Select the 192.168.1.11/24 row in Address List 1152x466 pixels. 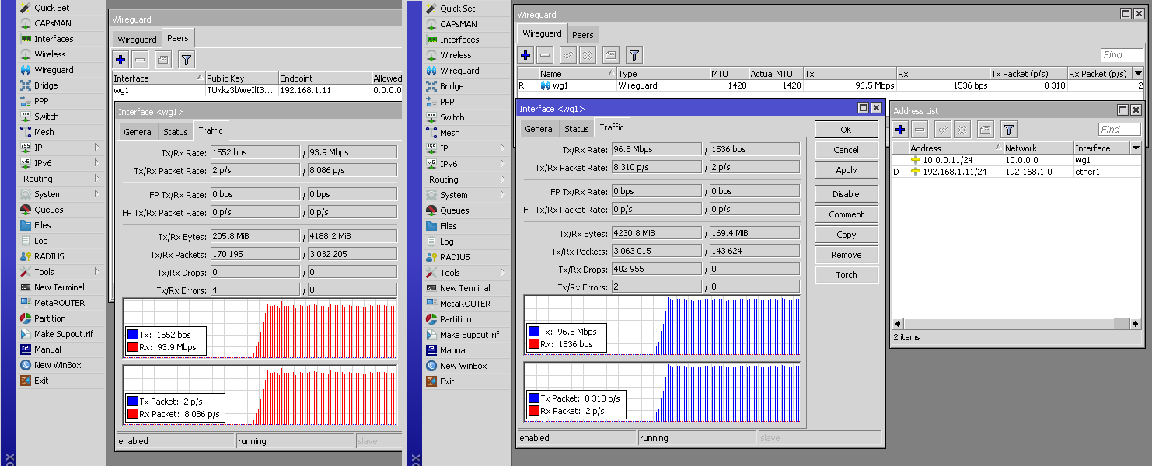(1016, 172)
